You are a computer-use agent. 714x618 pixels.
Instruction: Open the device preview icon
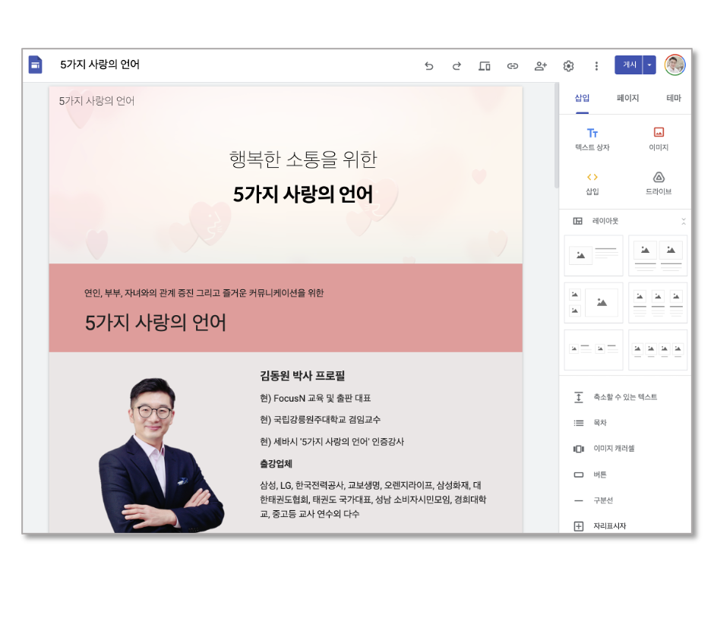(484, 66)
